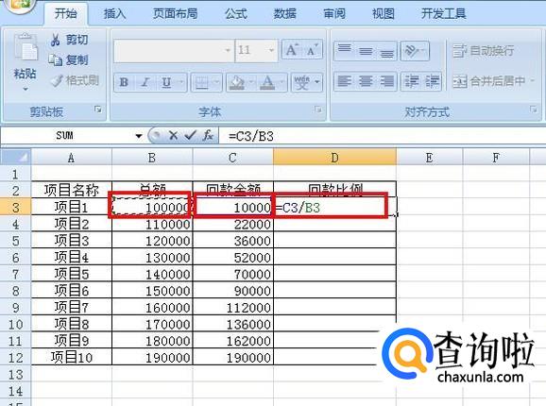Image resolution: width=546 pixels, height=406 pixels.
Task: Increase font size with the large A
Action: click(292, 50)
